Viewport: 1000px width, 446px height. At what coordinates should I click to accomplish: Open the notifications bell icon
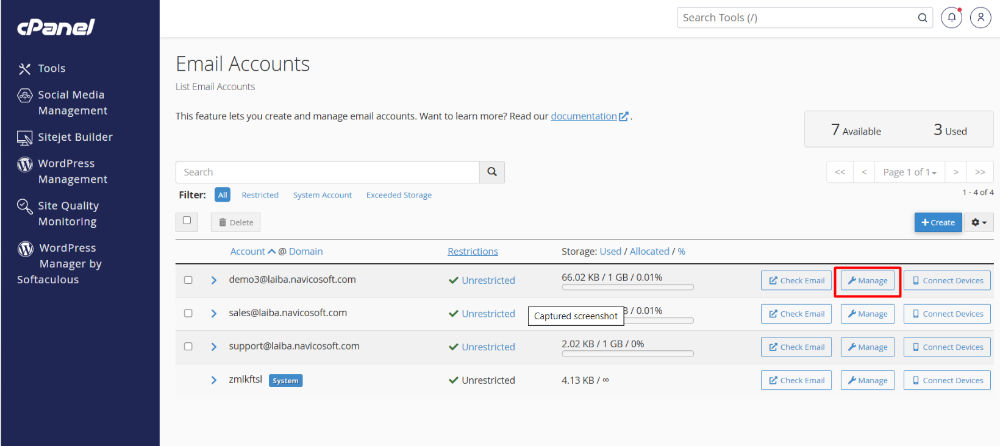951,18
